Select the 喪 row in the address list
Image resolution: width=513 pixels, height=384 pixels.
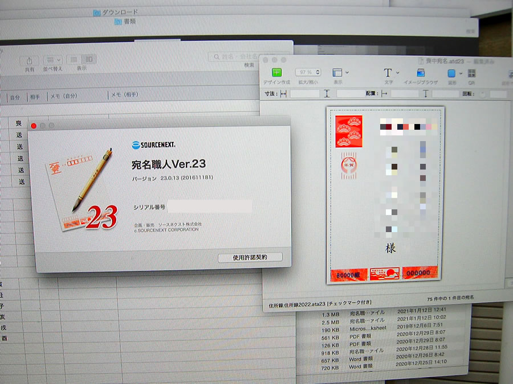tap(19, 123)
